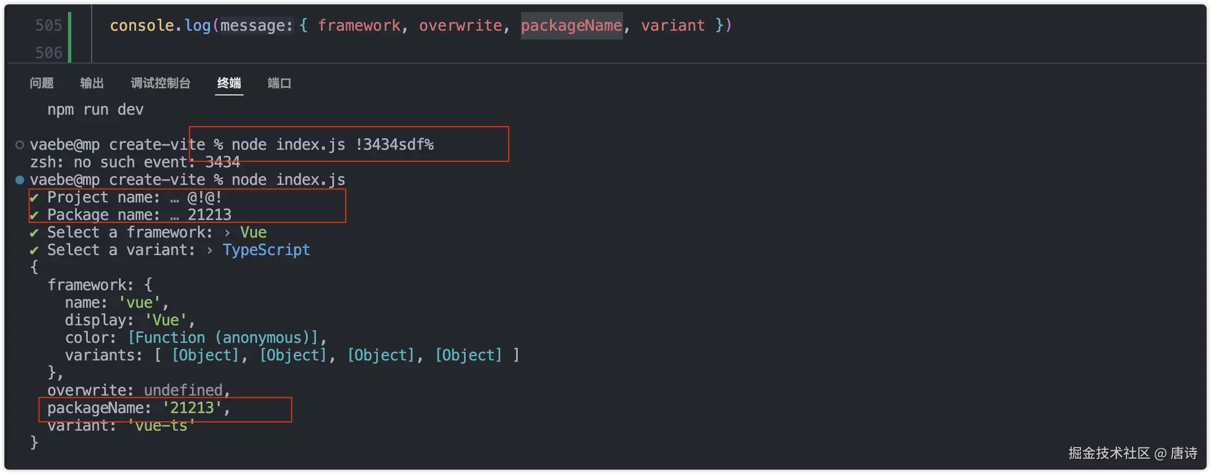The image size is (1211, 474).
Task: Click the green checkmark beside Project name
Action: point(34,198)
